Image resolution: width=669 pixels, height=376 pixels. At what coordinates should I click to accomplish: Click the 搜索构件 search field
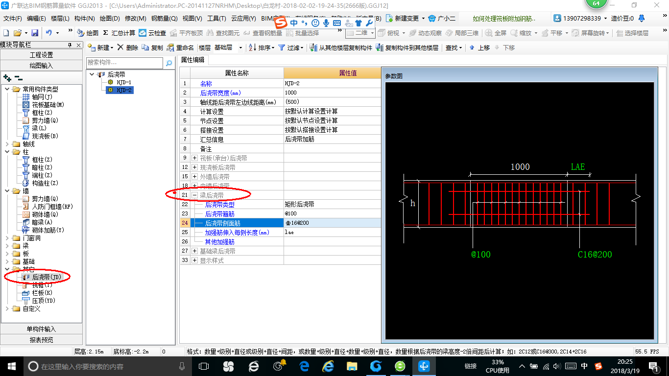click(124, 63)
